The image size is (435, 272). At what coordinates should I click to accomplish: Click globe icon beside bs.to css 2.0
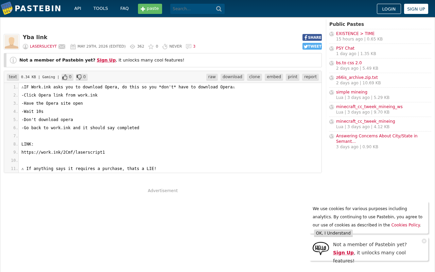click(332, 63)
